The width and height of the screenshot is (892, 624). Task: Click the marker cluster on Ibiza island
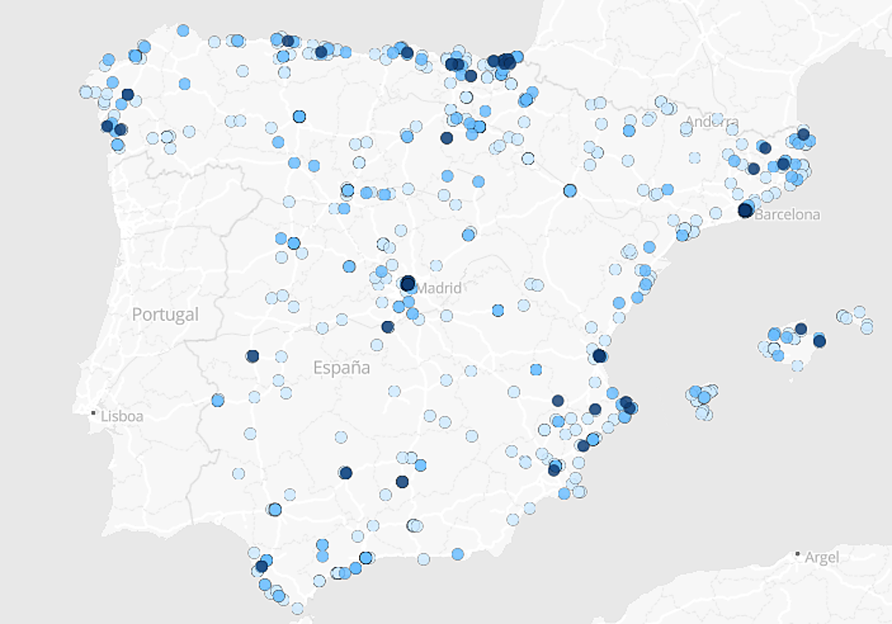tap(702, 400)
